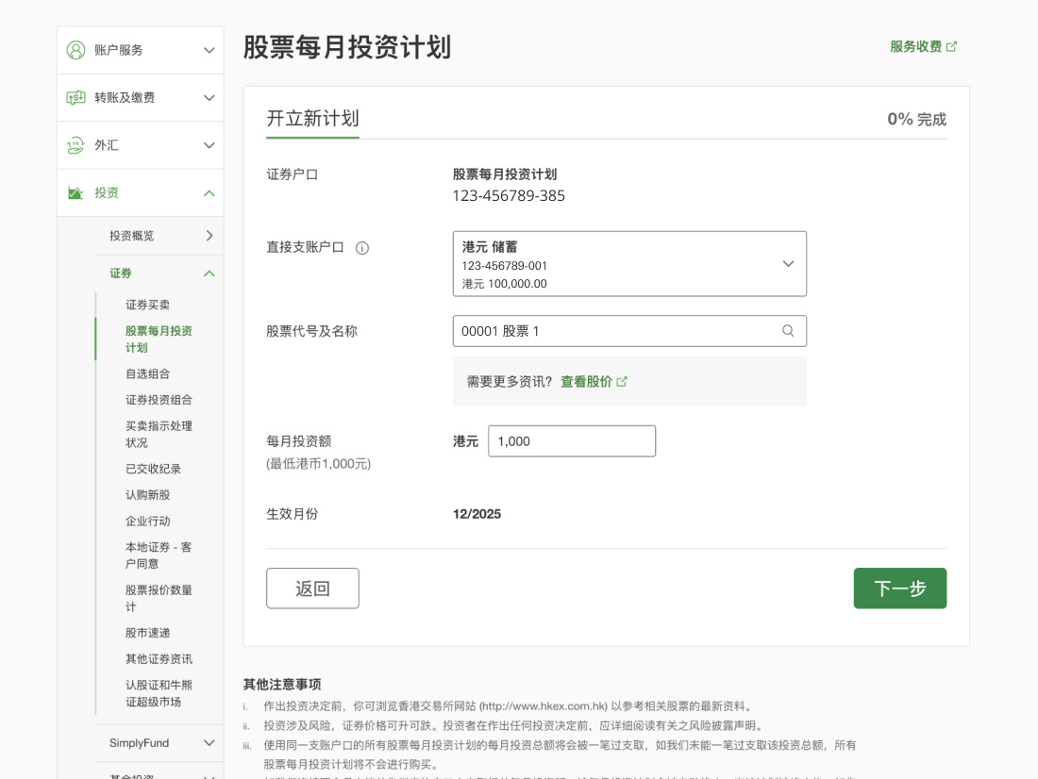The height and width of the screenshot is (779, 1038).
Task: Click the search magnifier in stock code field
Action: point(788,331)
